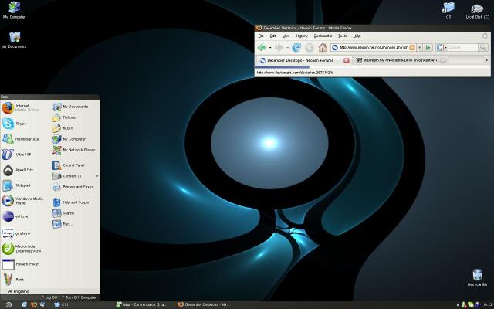This screenshot has width=494, height=309.
Task: Open the Help menu in Firefox
Action: point(357,36)
